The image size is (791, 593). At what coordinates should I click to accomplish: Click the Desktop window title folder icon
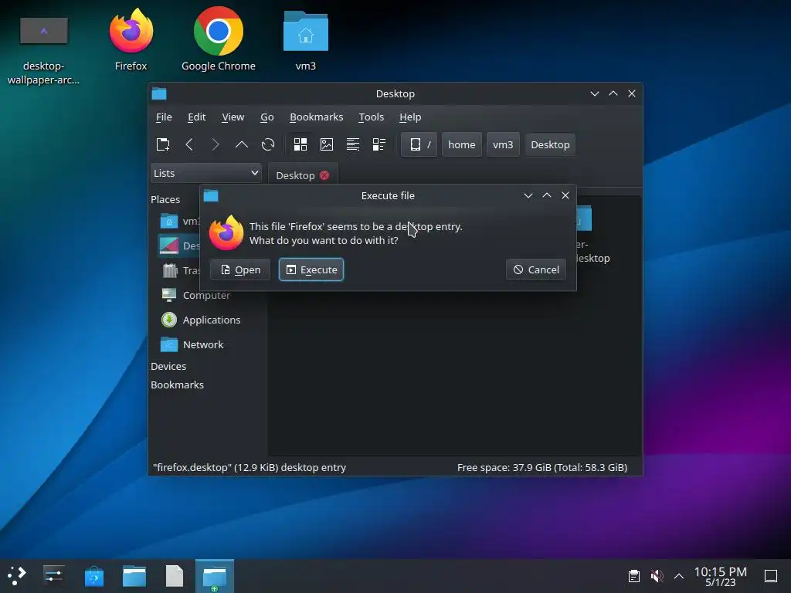coord(159,93)
